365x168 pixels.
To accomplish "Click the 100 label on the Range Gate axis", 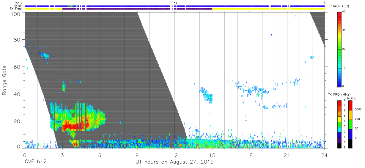I will tap(15, 14).
